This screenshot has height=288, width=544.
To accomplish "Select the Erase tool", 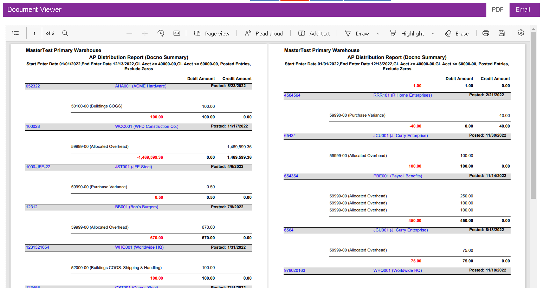I will [457, 33].
